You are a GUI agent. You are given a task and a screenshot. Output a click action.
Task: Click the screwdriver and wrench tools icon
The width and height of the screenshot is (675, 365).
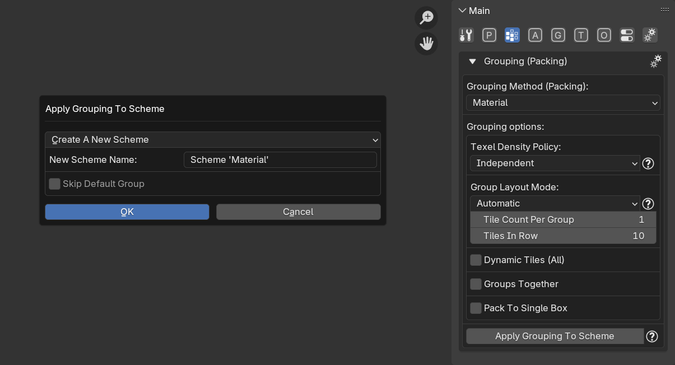[466, 35]
